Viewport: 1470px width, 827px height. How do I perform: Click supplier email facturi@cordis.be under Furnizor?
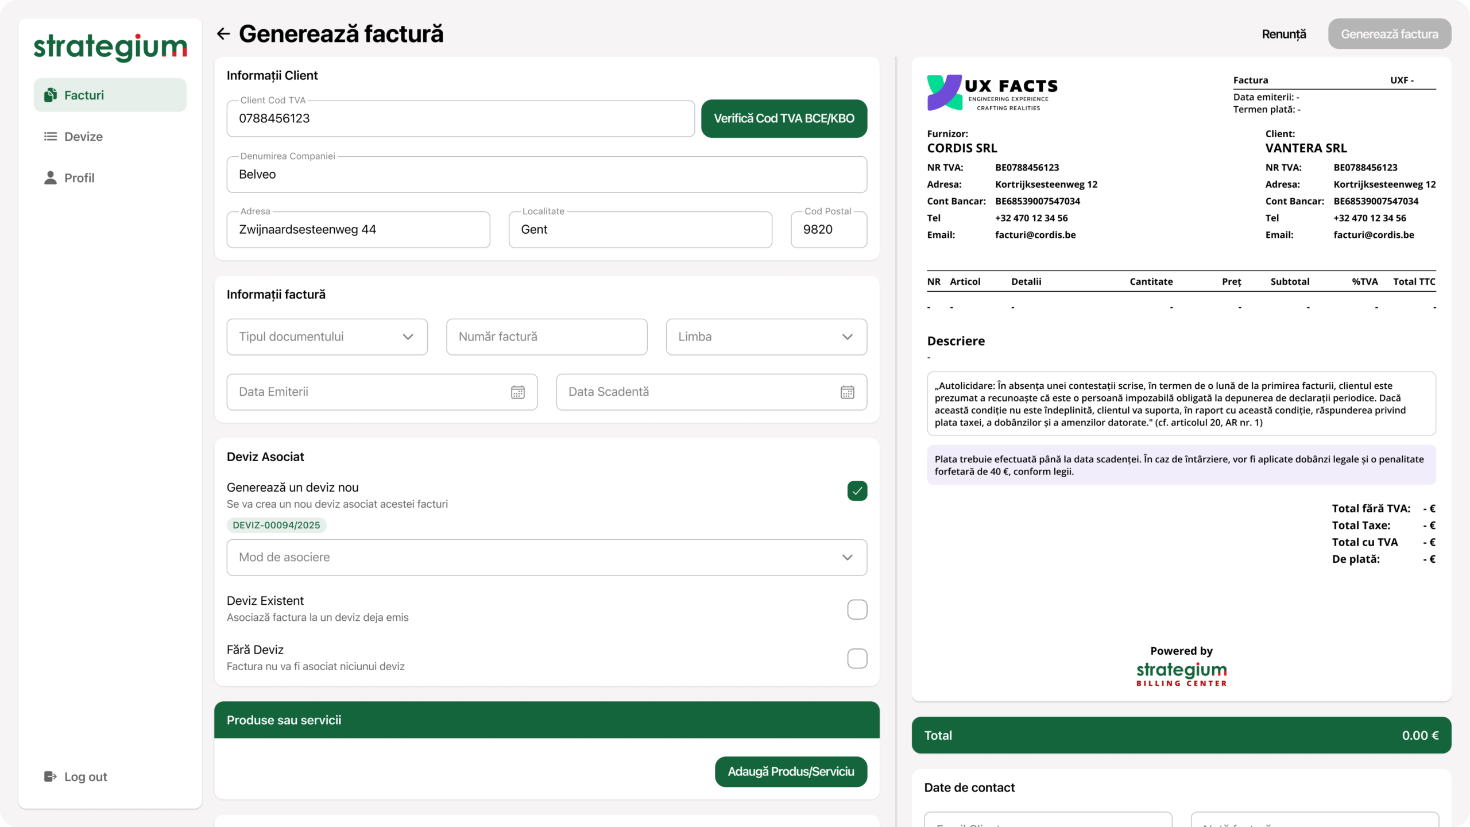(1035, 235)
